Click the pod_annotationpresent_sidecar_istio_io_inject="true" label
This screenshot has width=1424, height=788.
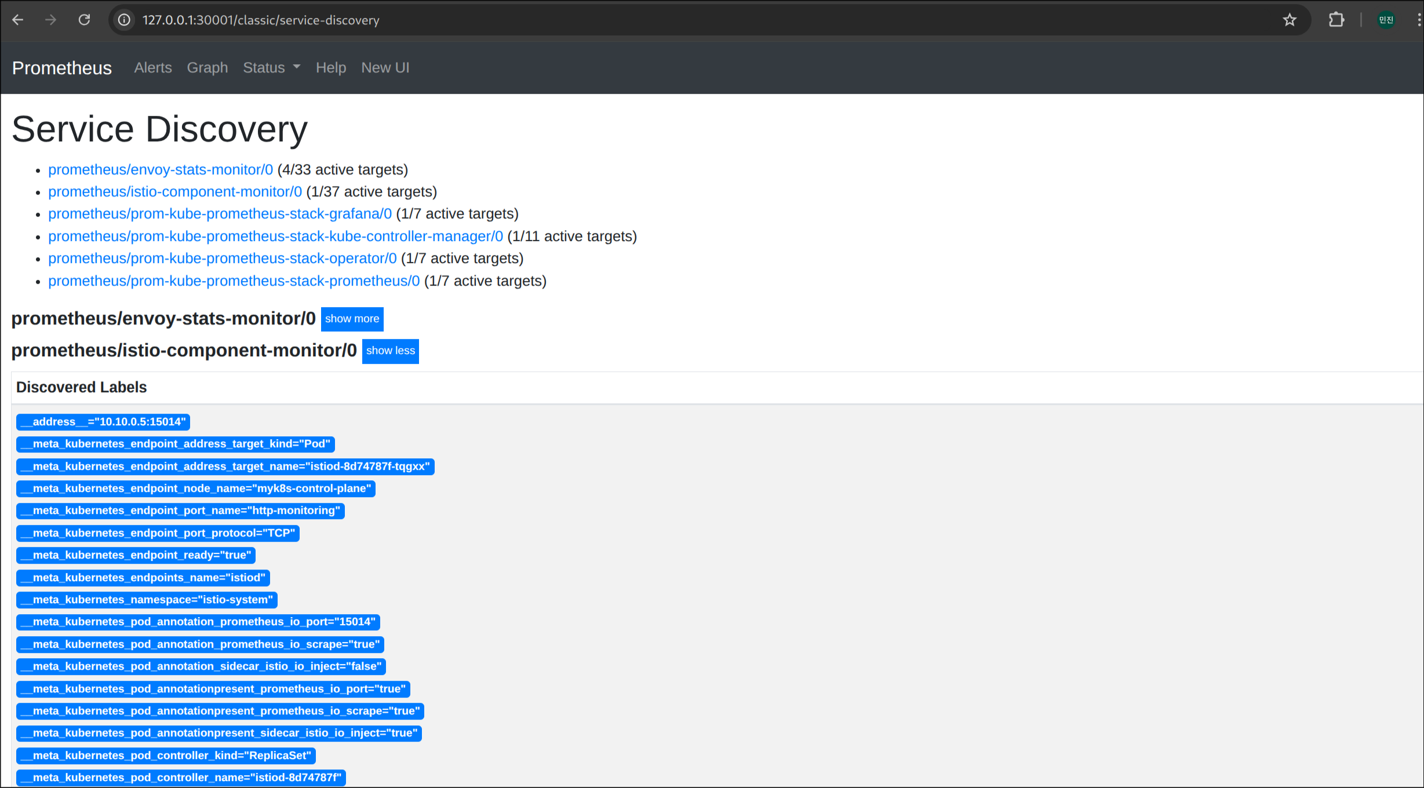coord(219,733)
